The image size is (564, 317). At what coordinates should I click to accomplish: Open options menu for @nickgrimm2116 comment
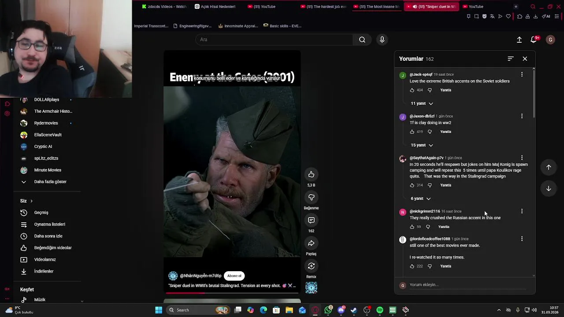[x=522, y=211]
